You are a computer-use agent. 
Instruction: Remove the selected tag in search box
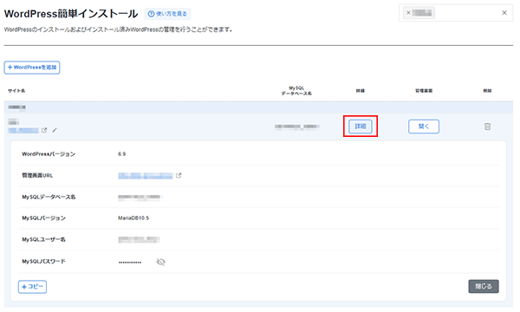pos(408,13)
